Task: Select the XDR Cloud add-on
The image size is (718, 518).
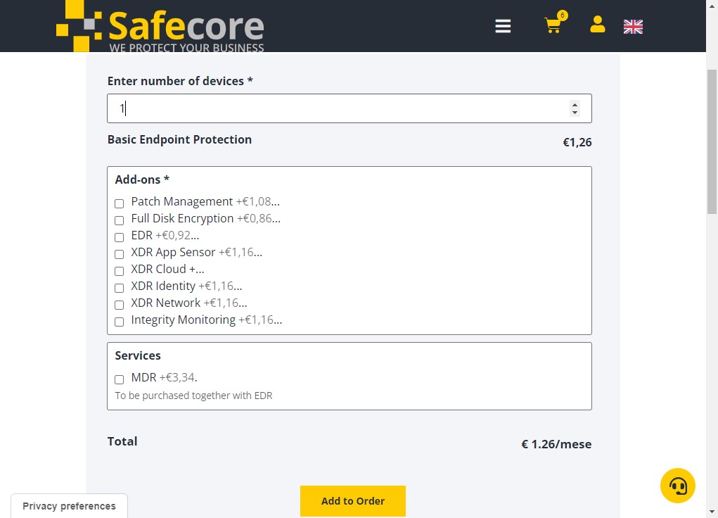Action: coord(119,272)
